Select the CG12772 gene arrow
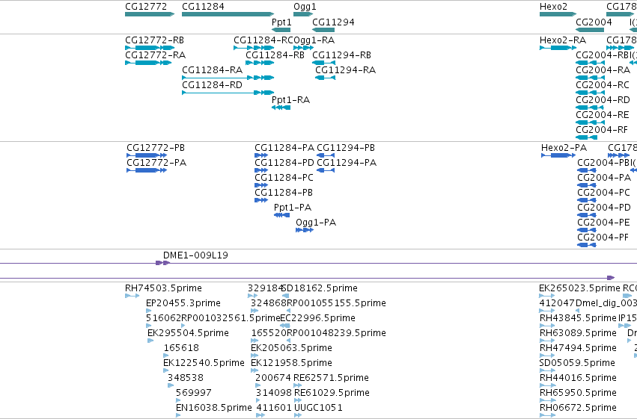 coord(150,14)
